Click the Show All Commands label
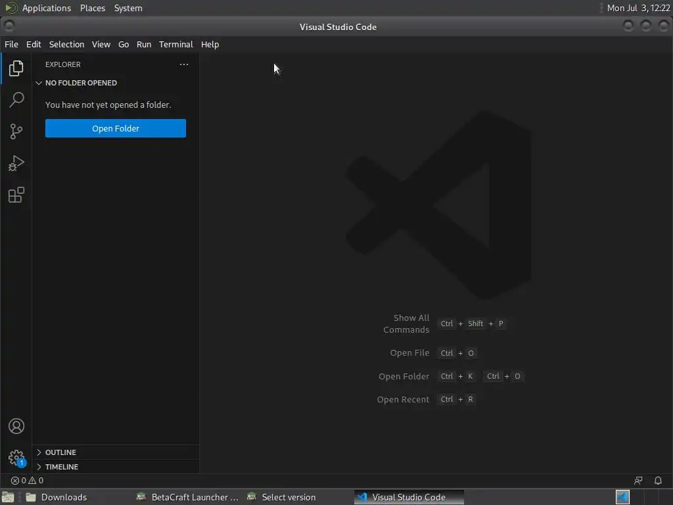This screenshot has width=673, height=505. click(x=406, y=324)
